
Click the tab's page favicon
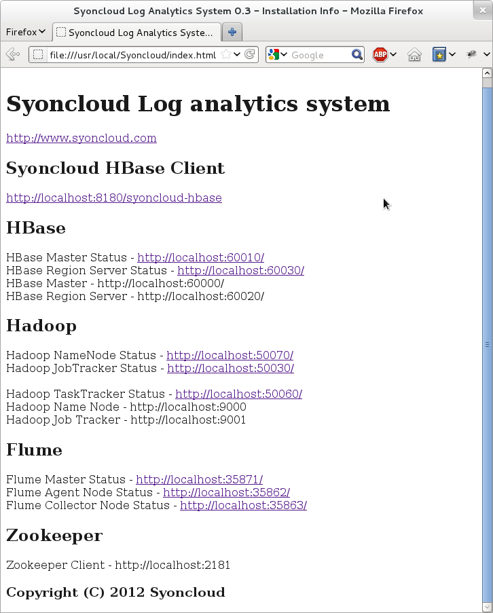click(61, 32)
